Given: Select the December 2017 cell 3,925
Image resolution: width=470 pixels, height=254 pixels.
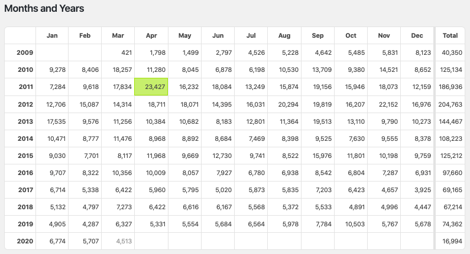Looking at the screenshot, I should [417, 189].
